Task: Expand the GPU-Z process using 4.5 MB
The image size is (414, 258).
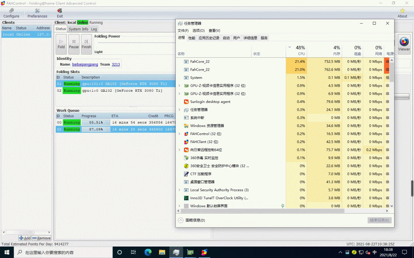Action: 180,86
